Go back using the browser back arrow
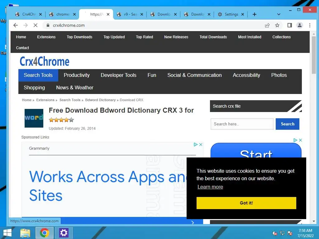 pyautogui.click(x=16, y=25)
